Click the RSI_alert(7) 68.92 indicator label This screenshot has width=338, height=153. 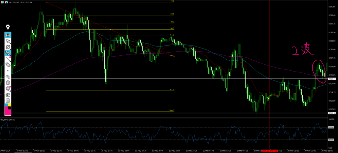click(8, 119)
